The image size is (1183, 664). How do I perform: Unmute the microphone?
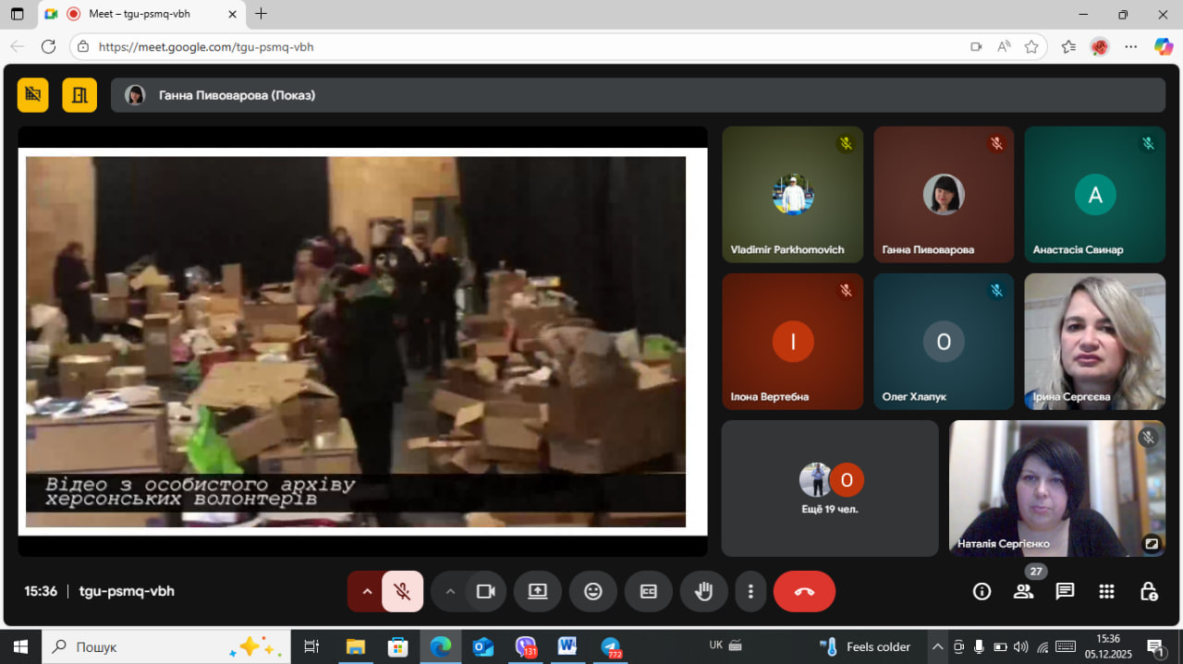[402, 591]
